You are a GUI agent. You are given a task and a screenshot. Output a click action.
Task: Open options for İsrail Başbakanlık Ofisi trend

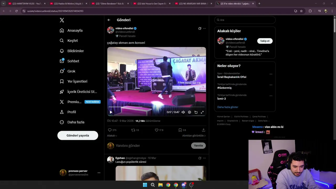(x=271, y=74)
